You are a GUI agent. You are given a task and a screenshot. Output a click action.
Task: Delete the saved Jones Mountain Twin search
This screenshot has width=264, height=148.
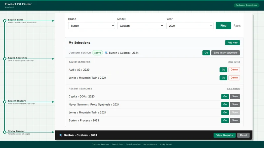click(x=234, y=78)
